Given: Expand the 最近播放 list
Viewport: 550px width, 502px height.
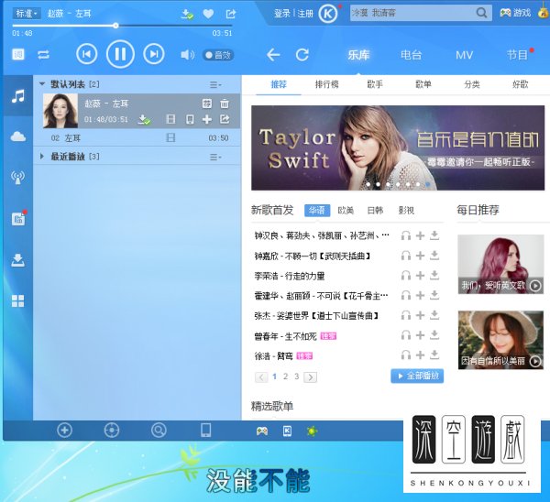Looking at the screenshot, I should 42,157.
